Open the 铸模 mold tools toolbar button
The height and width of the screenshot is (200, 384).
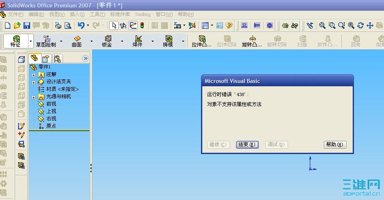click(x=168, y=41)
